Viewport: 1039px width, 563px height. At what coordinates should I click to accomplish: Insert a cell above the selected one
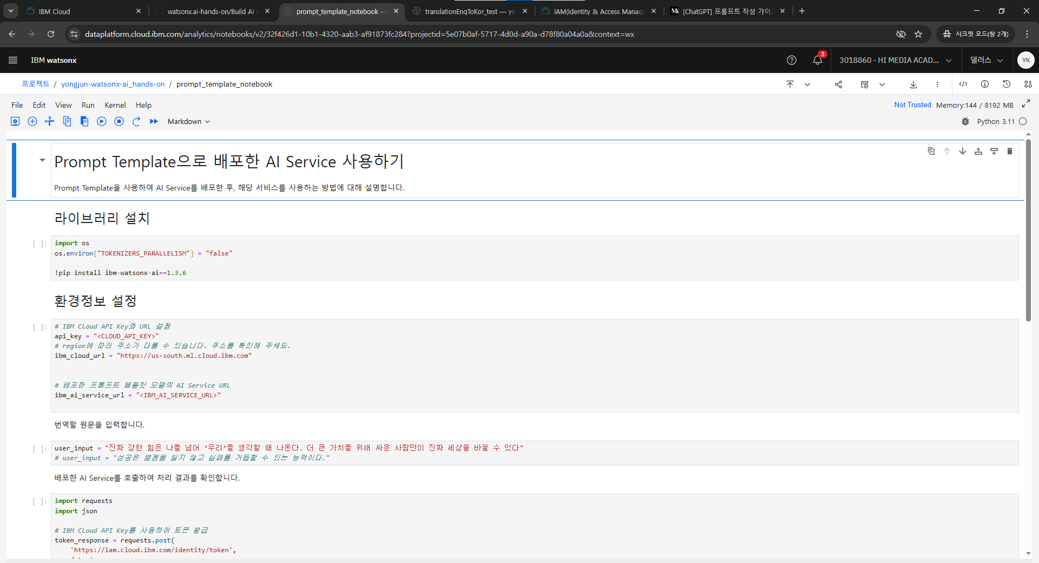click(x=978, y=151)
